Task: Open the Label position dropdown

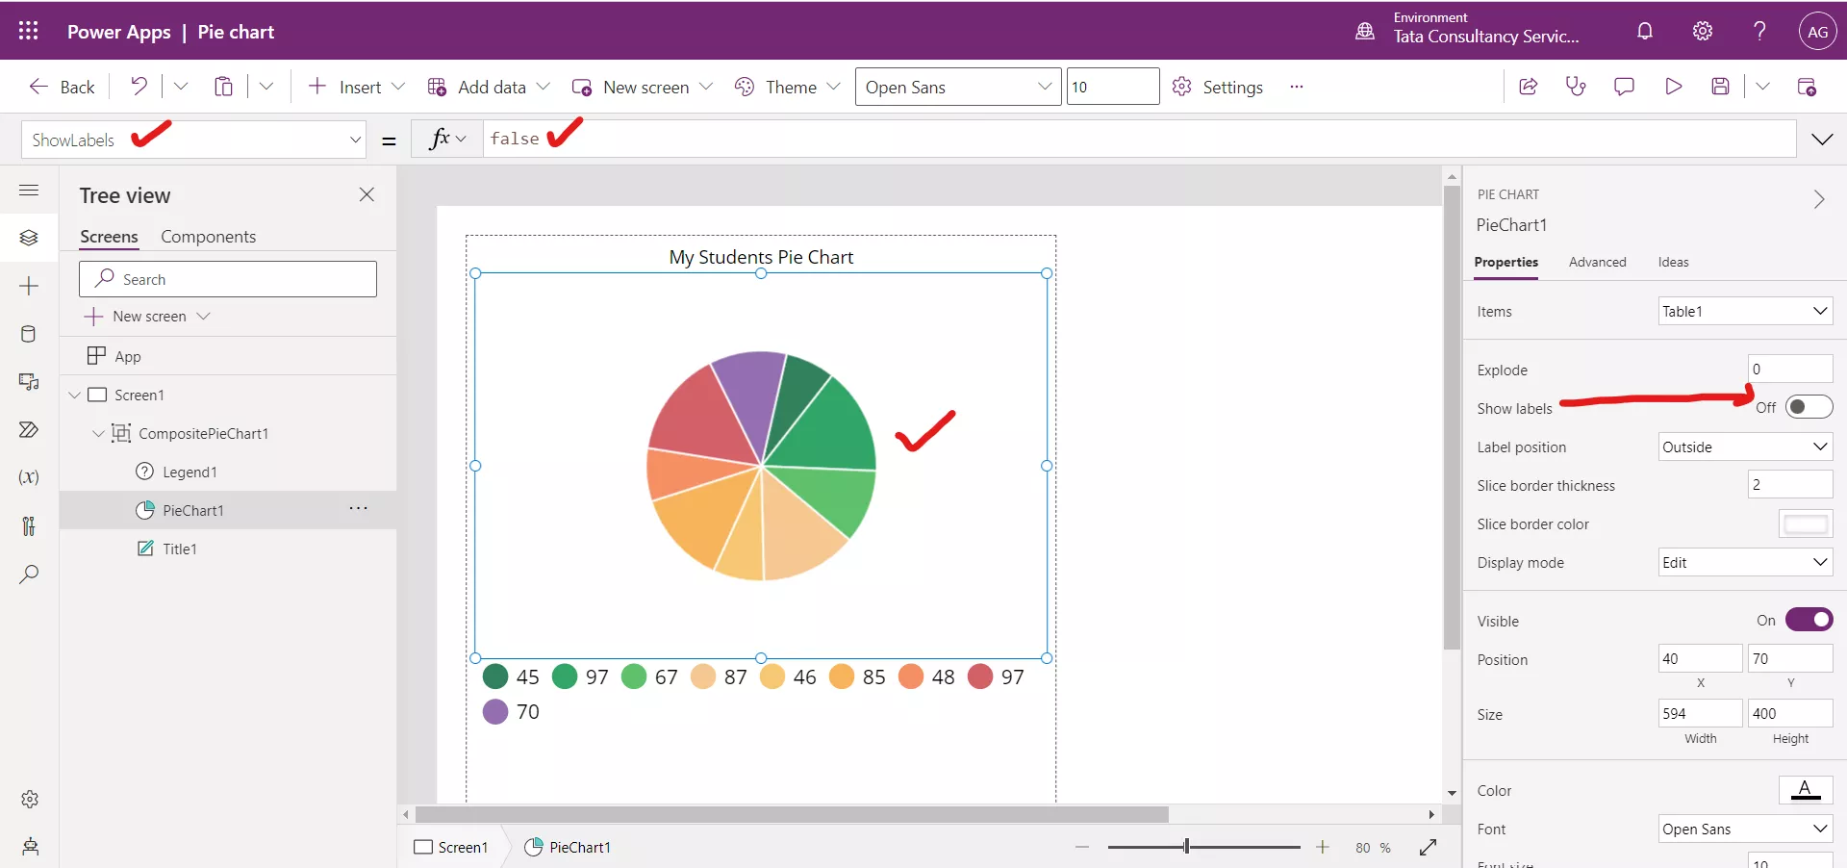Action: coord(1744,447)
